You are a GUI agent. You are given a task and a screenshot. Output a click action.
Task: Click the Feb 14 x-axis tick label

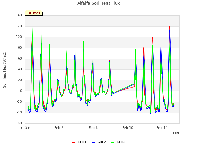162,128
